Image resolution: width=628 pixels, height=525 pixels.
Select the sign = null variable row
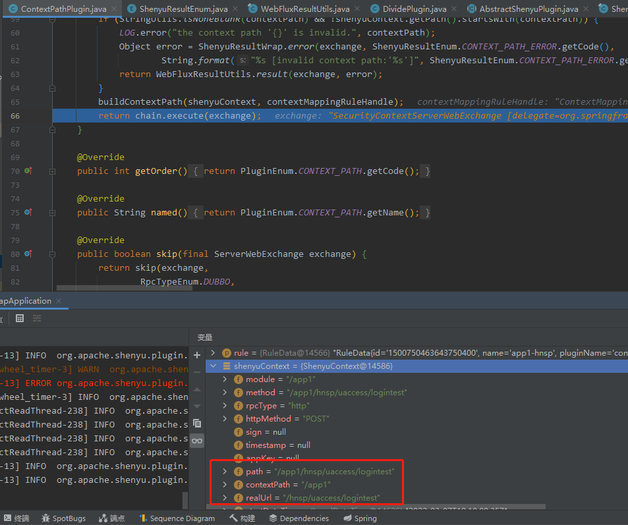coord(416,432)
